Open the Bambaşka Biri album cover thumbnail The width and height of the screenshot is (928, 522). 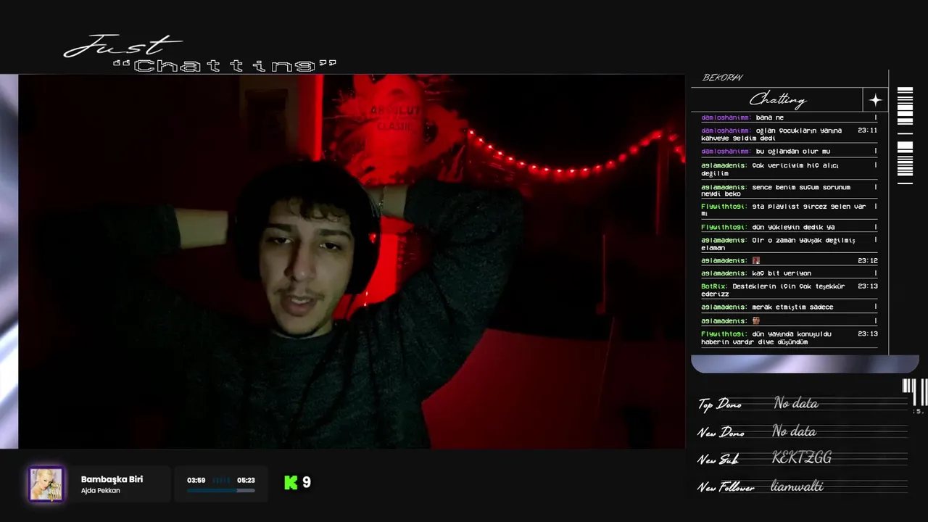46,484
